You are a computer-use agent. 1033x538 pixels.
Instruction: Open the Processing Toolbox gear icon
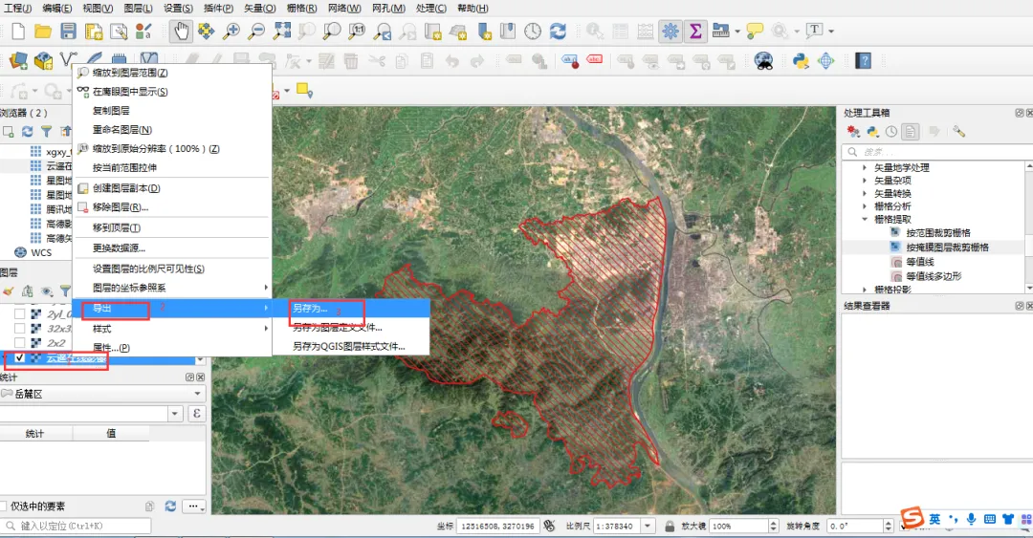(670, 31)
